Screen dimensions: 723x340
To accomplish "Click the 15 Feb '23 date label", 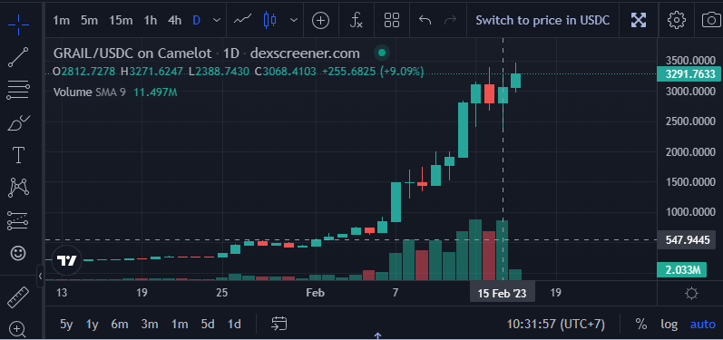I will pos(503,294).
